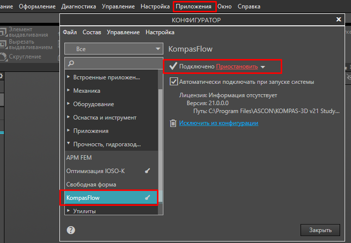Expand the Механика tree group
The height and width of the screenshot is (243, 351).
click(68, 90)
